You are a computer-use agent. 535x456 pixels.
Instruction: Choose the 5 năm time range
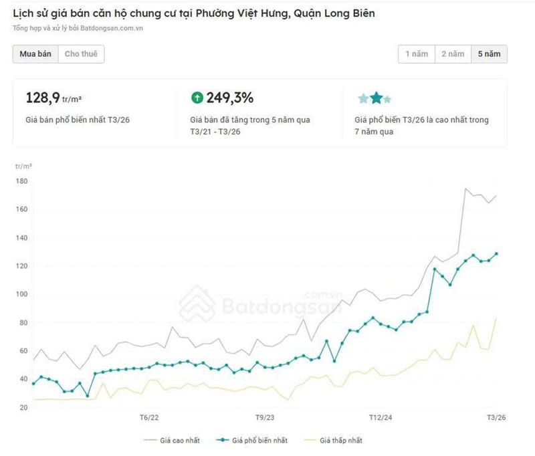coord(489,54)
